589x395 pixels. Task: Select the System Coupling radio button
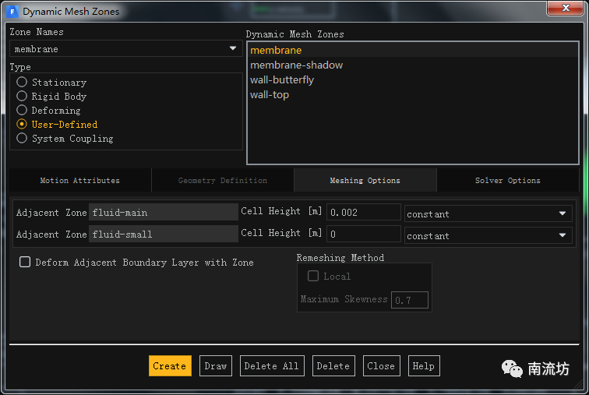tap(22, 138)
